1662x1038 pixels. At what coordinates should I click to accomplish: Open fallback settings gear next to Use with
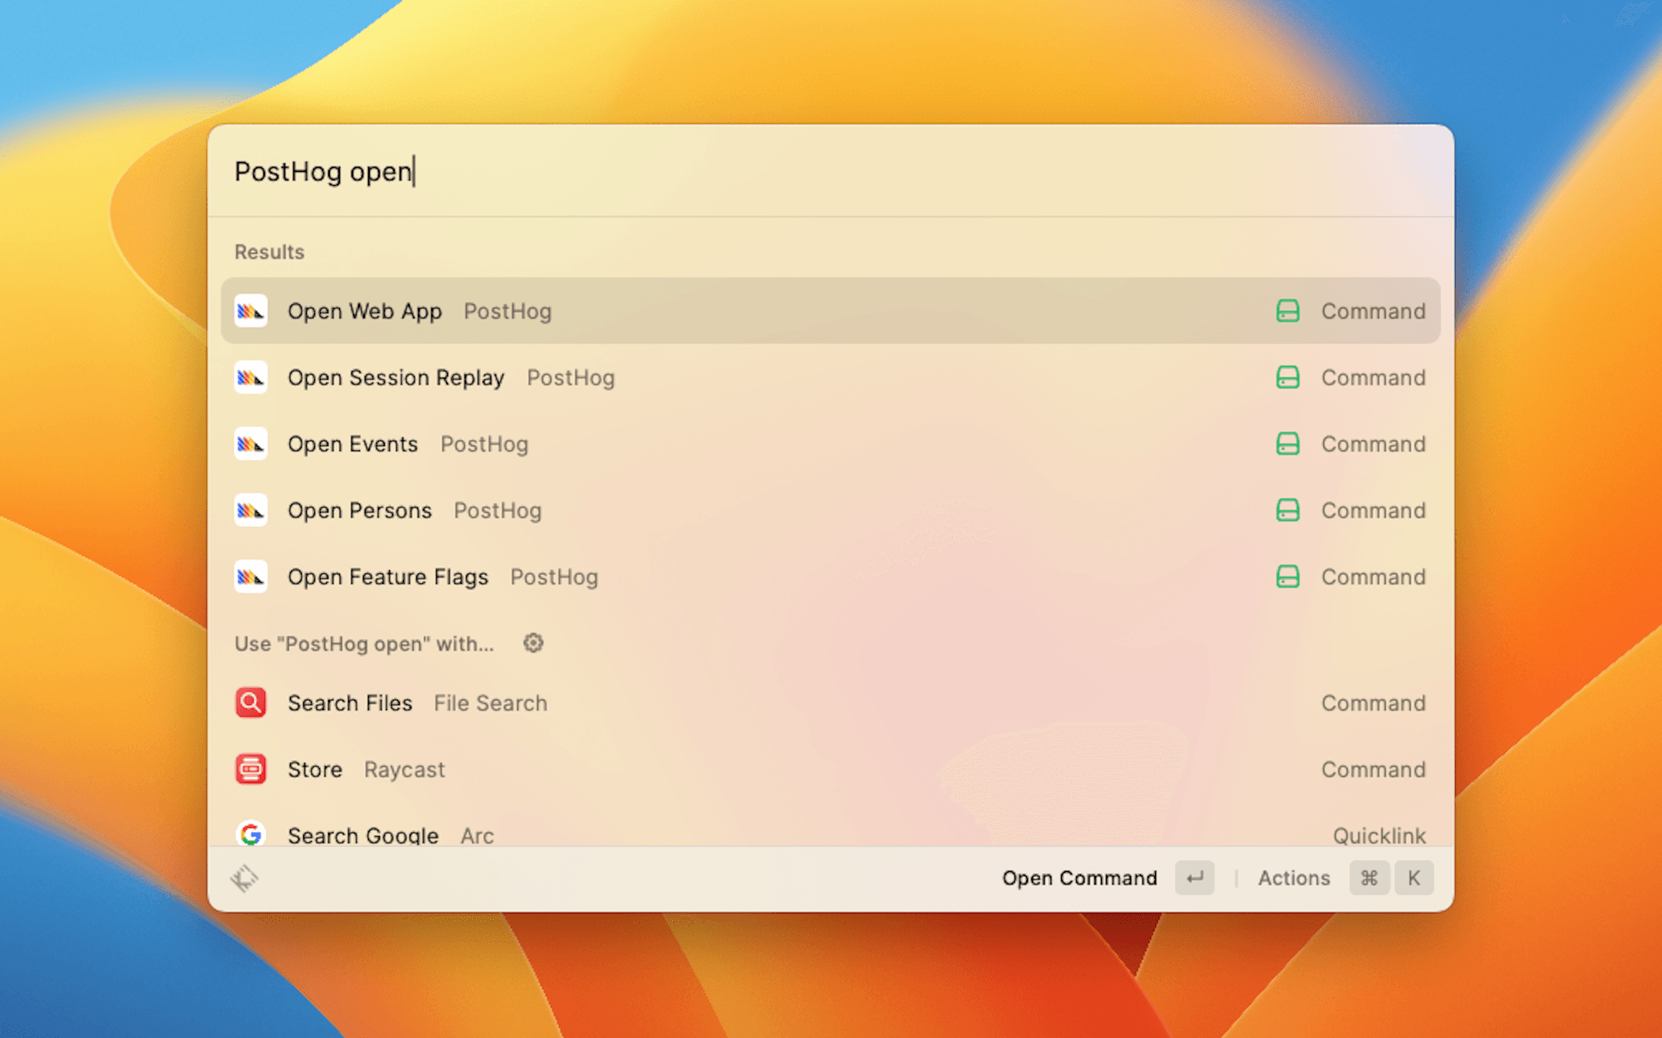click(533, 643)
